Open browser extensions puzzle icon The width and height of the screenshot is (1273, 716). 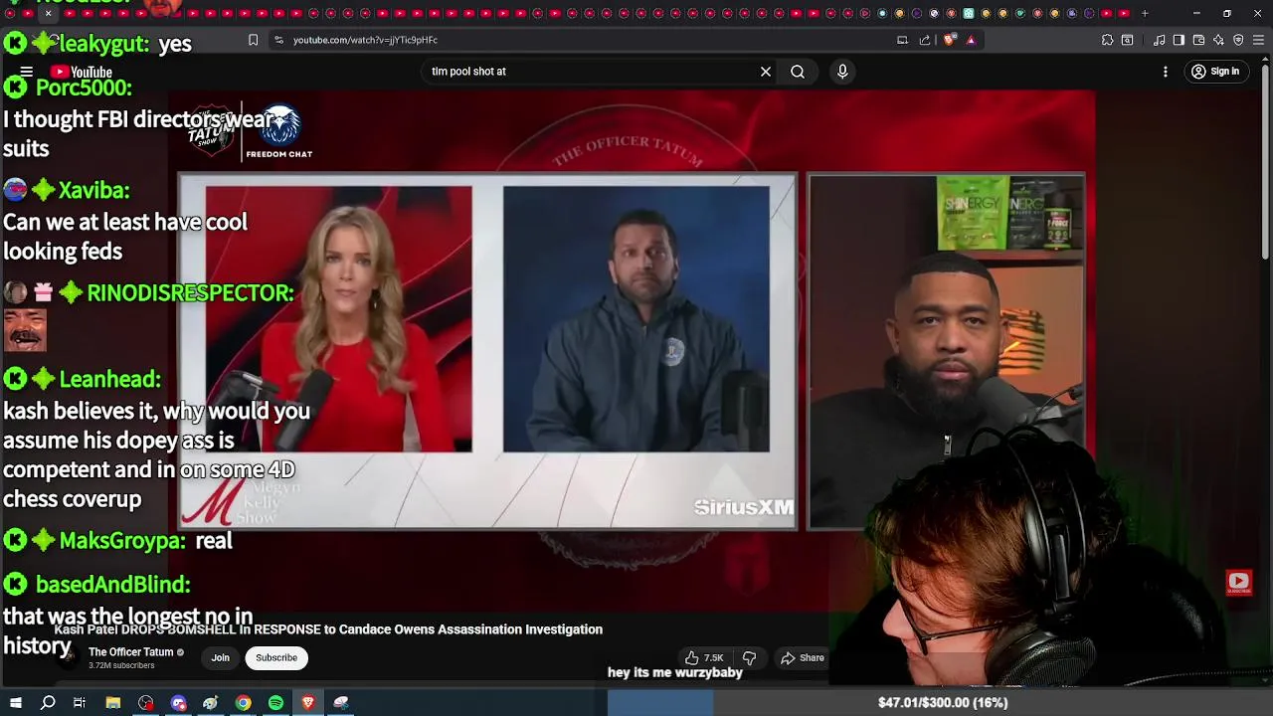[1107, 40]
